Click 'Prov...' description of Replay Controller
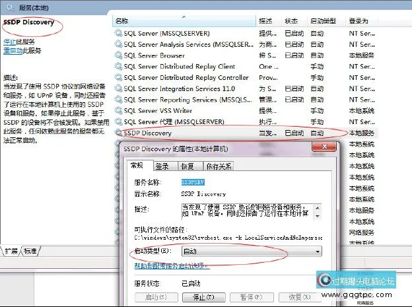Screen dimensions: 412x307 268,78
